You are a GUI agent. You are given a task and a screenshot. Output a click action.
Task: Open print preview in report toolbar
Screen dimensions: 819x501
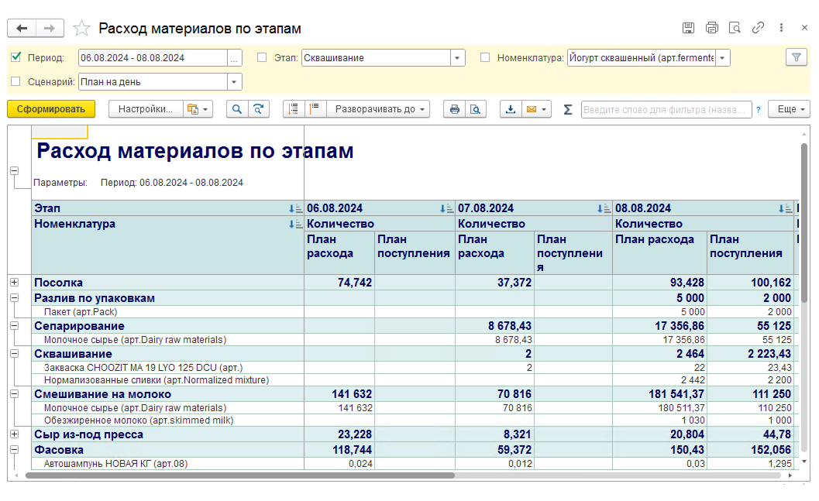(x=475, y=109)
